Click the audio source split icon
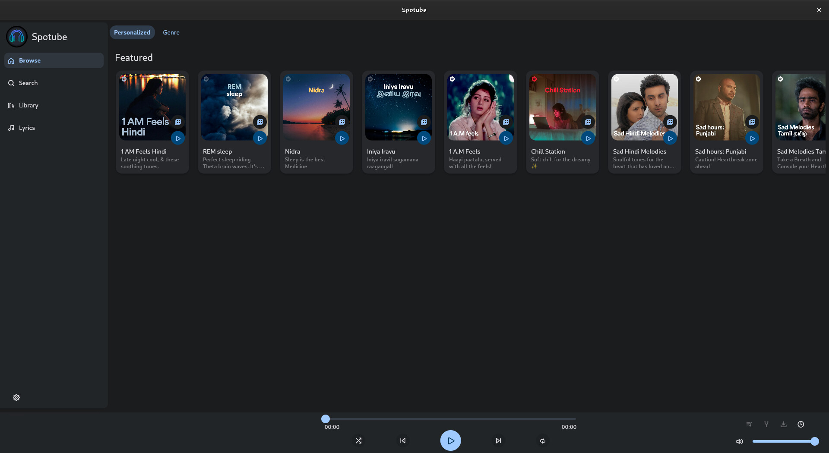The width and height of the screenshot is (829, 453). (x=766, y=424)
